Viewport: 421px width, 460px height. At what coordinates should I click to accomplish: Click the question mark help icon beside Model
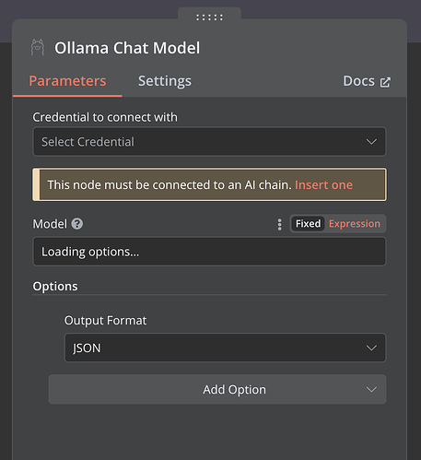click(x=77, y=224)
